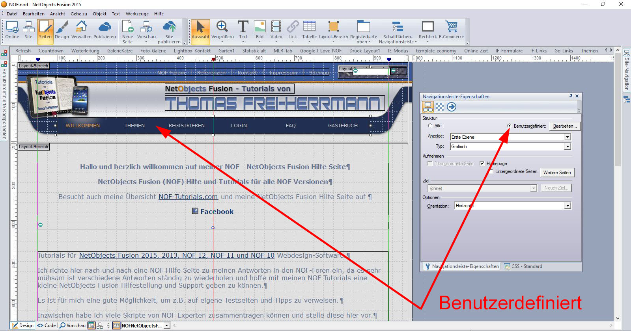Select the Rechteck shape tool
This screenshot has height=331, width=631.
428,31
